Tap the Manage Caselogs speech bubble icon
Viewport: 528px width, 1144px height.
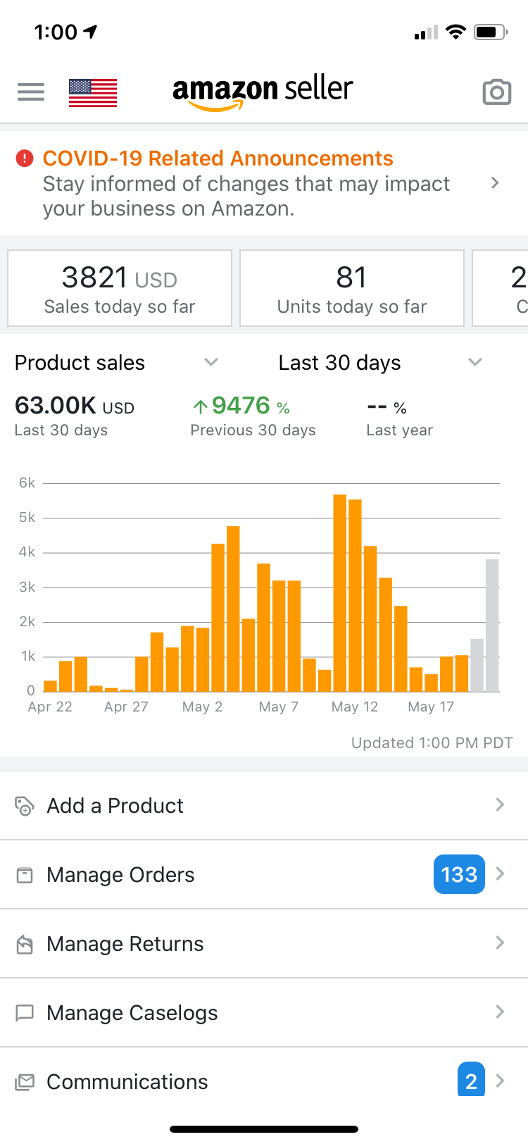point(25,1013)
